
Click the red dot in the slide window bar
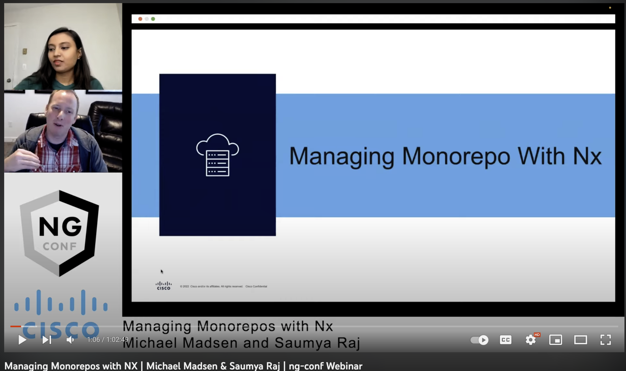click(140, 19)
